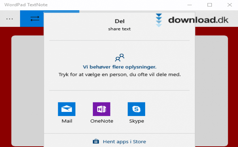This screenshot has width=238, height=147.
Task: Click the swap arrows icon in blue toolbar
Action: click(35, 19)
